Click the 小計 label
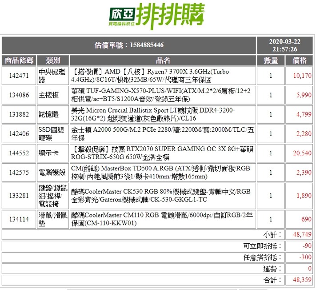The image size is (320, 290). coord(272,235)
